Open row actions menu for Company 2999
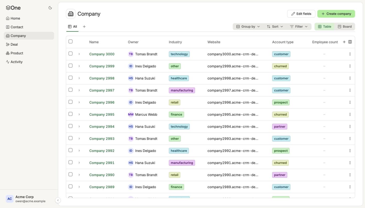 click(x=350, y=66)
